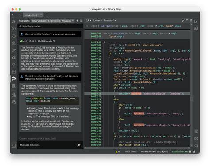
Task: Open the Sidekick chat bubble icon
Action: coord(14,79)
